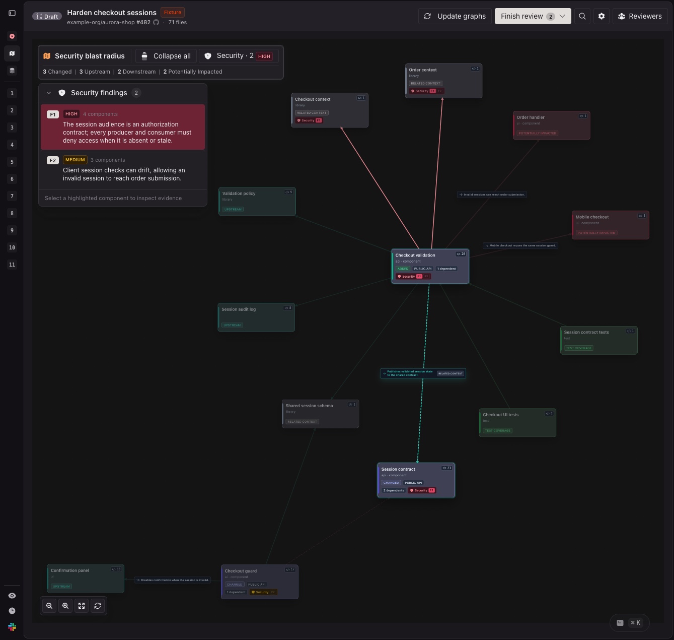
Task: Click code count badge on Validation policy
Action: pyautogui.click(x=288, y=192)
